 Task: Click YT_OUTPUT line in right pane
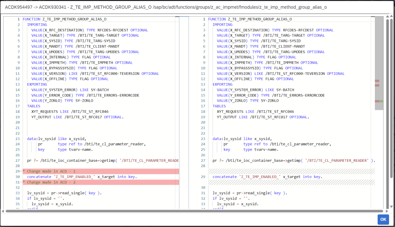(263, 117)
